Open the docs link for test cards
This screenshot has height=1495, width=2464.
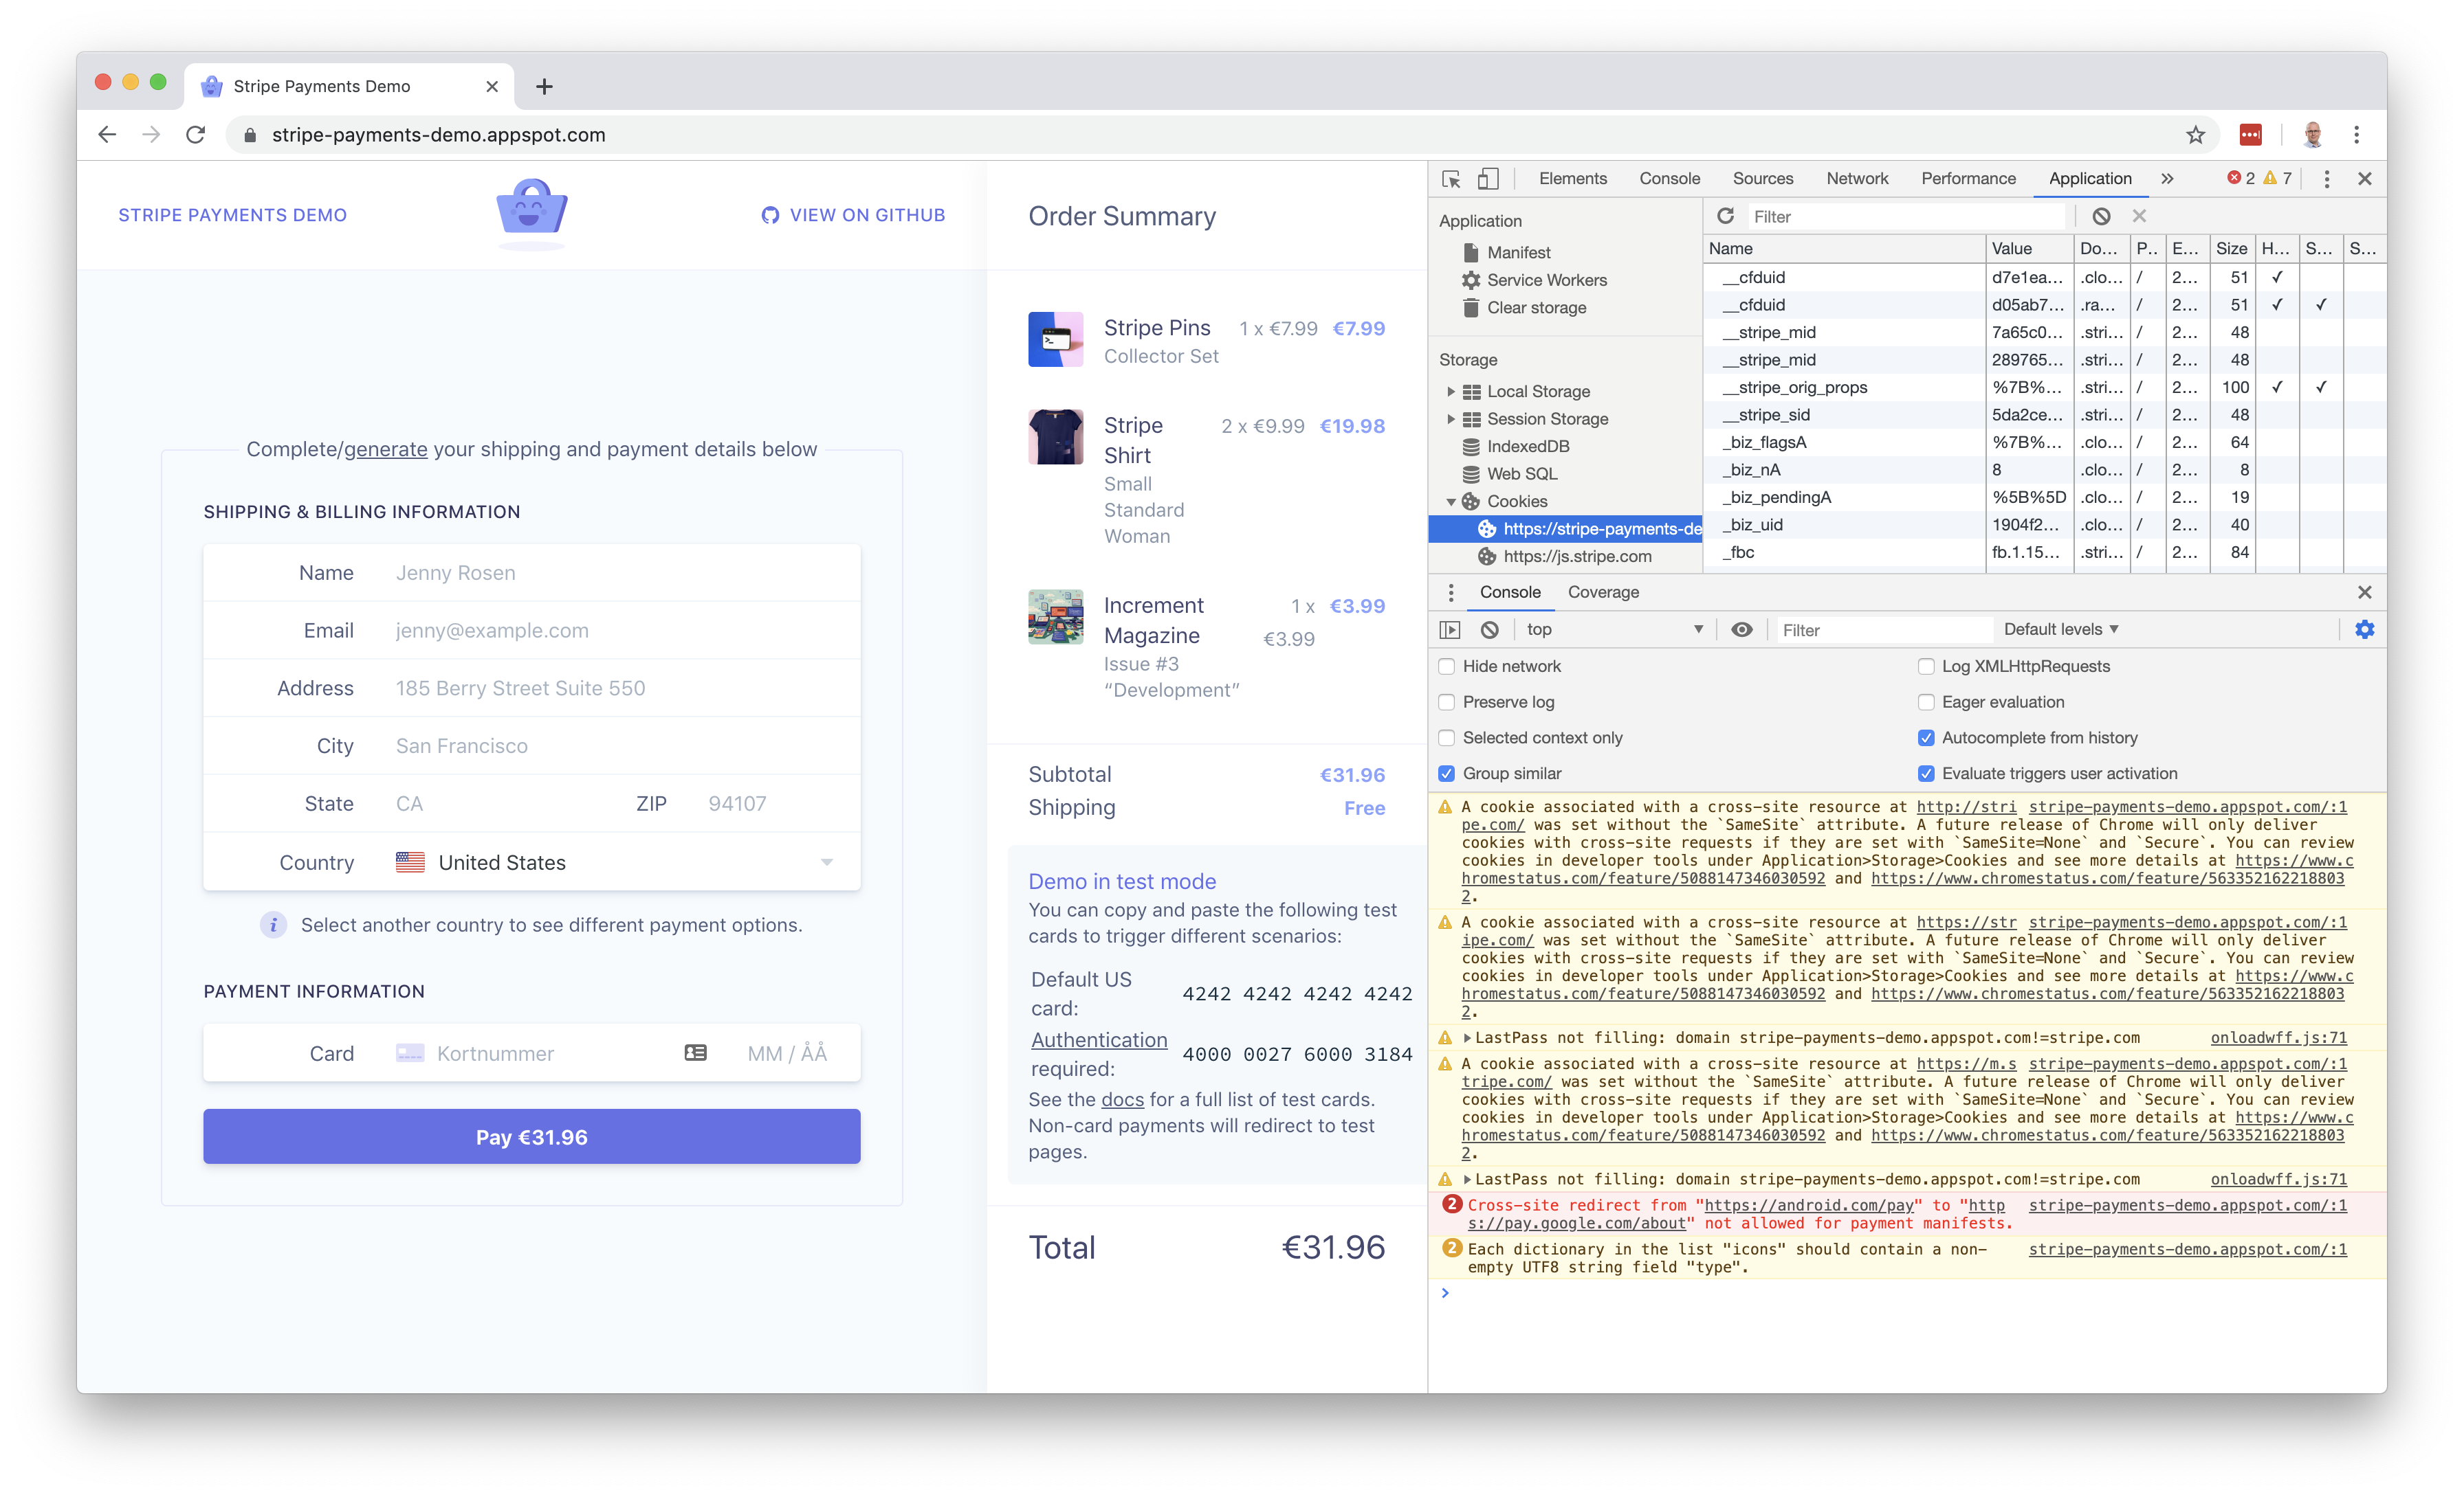point(1121,1099)
